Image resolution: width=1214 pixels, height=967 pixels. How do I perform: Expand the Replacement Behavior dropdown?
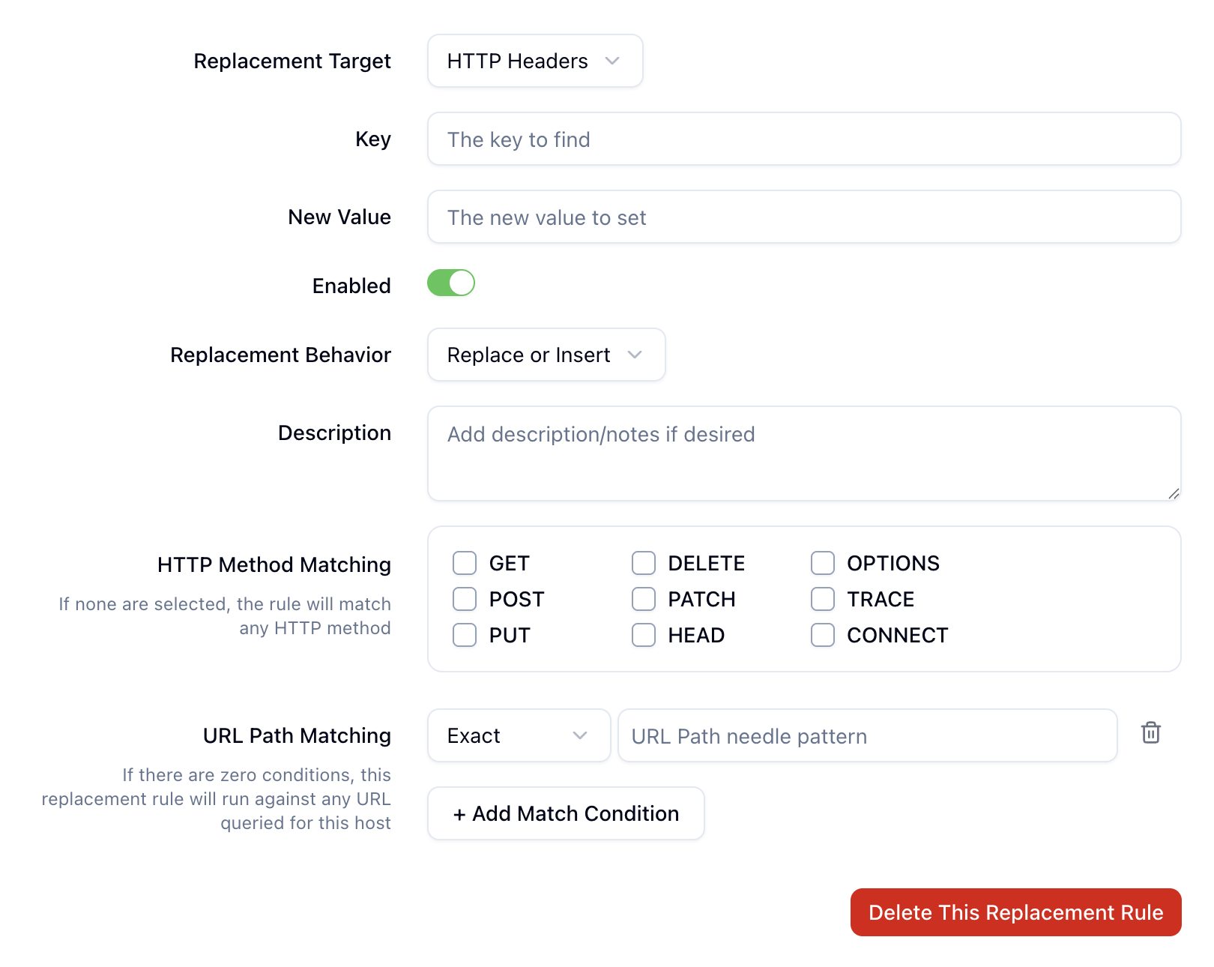click(x=546, y=355)
